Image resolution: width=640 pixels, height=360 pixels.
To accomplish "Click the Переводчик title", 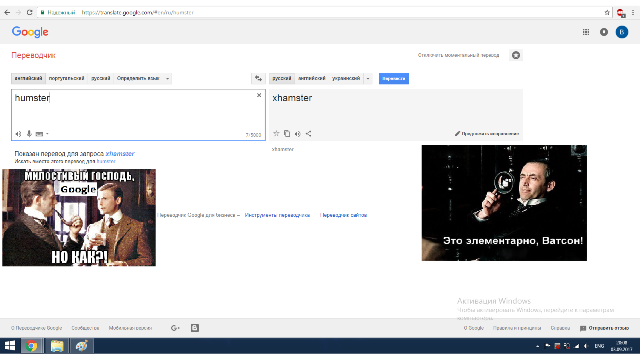I will (34, 55).
